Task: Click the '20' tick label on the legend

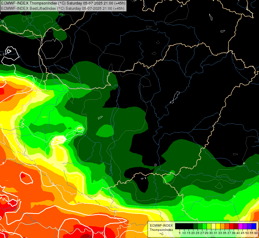Action: point(193,233)
